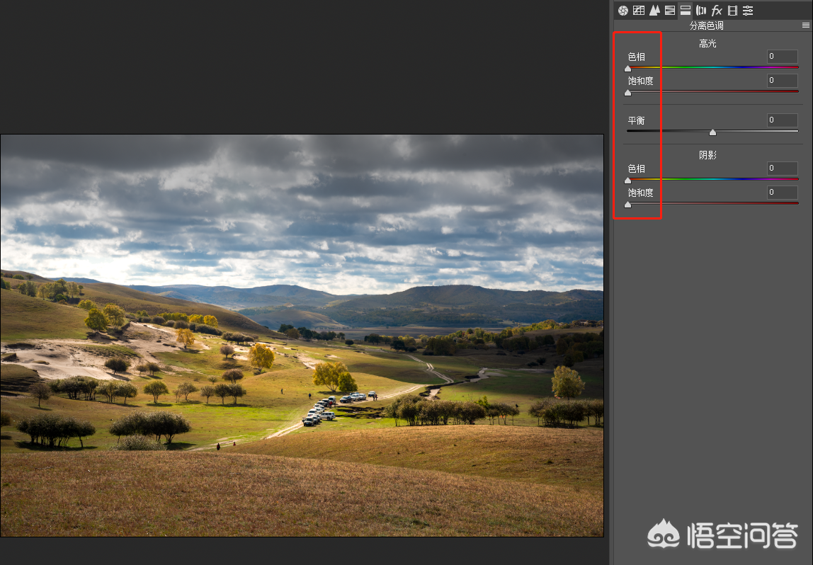Click the 阴影 section heading
This screenshot has width=813, height=565.
coord(707,155)
